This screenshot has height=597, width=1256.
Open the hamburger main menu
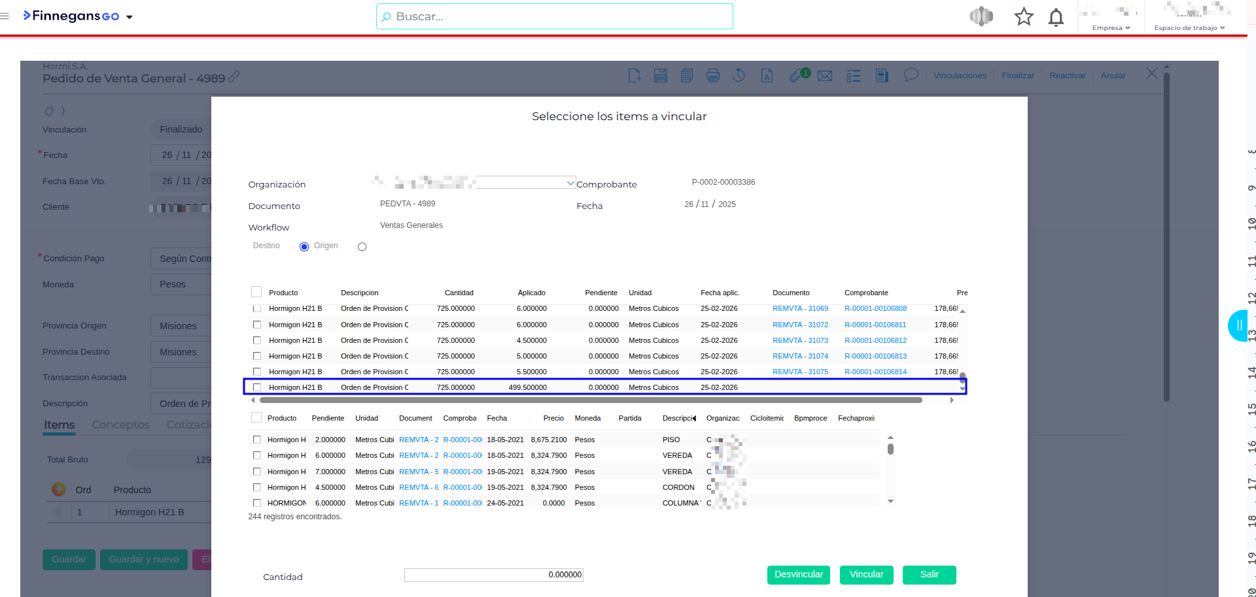pyautogui.click(x=5, y=16)
